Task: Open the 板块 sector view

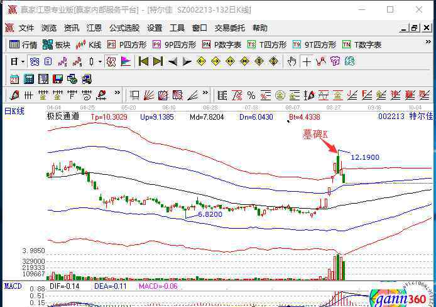Action: pyautogui.click(x=57, y=44)
